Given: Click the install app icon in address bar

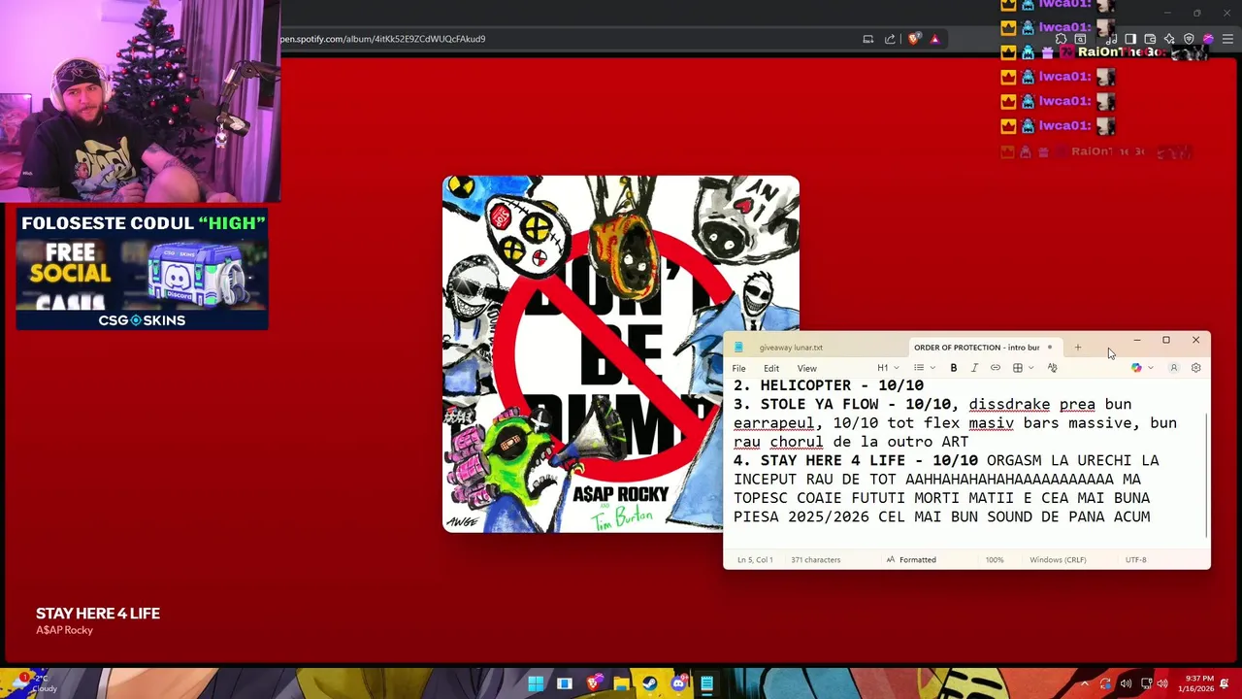Looking at the screenshot, I should point(867,39).
